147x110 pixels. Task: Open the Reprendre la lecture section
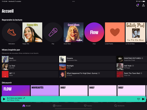point(12,20)
